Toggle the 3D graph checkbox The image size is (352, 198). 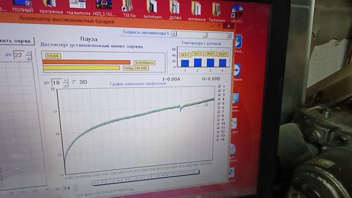75,82
